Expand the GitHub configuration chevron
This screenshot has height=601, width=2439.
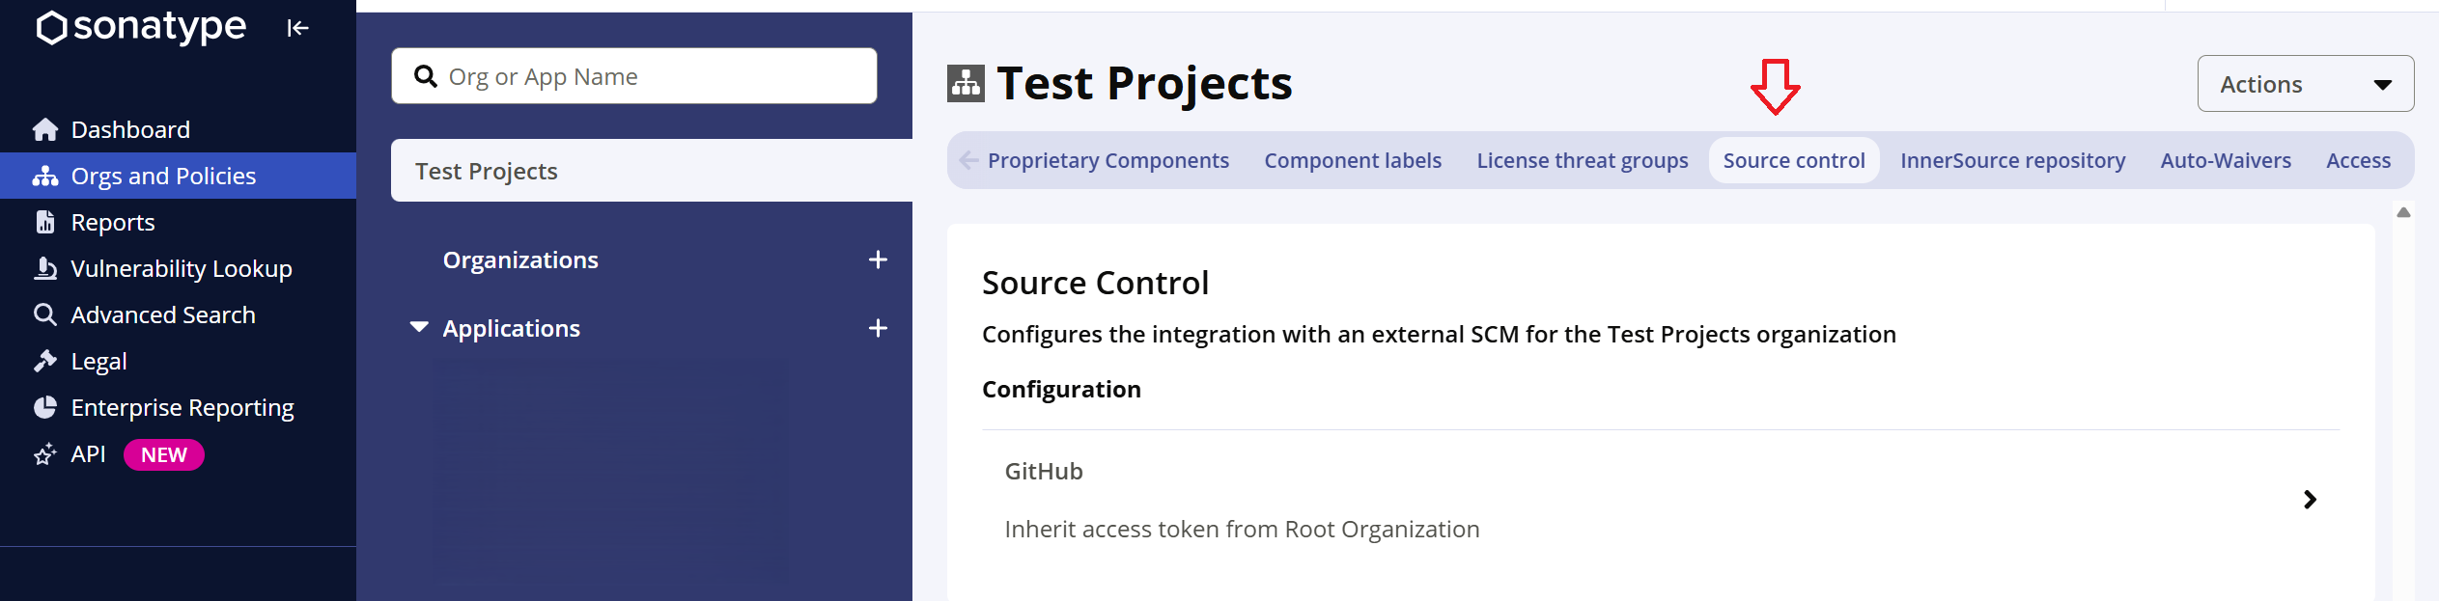[x=2310, y=500]
